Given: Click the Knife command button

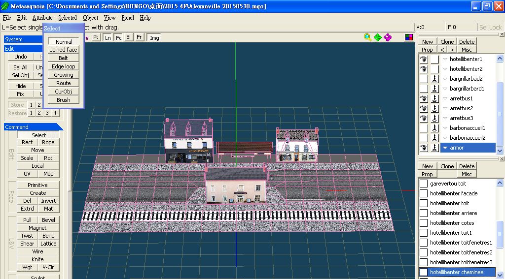Looking at the screenshot, I should (37, 259).
